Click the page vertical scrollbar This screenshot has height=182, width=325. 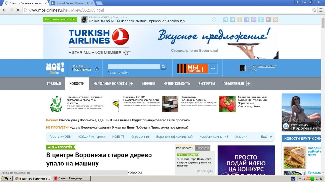click(323, 95)
